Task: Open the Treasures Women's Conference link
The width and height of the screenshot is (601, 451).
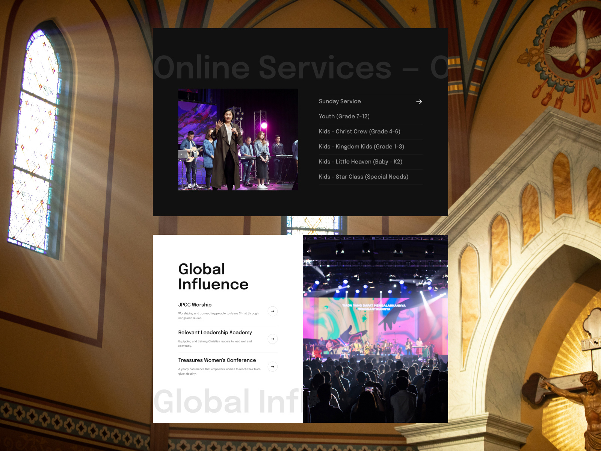Action: click(217, 360)
